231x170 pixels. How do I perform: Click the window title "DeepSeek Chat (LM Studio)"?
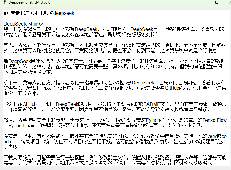[30, 2]
